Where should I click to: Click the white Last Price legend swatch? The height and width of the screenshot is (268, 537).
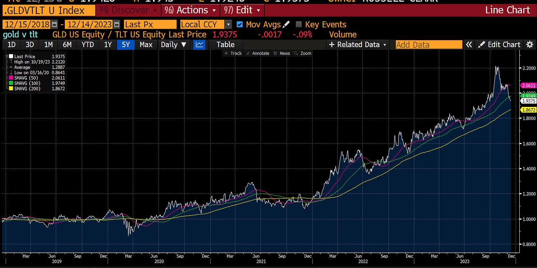[11, 56]
